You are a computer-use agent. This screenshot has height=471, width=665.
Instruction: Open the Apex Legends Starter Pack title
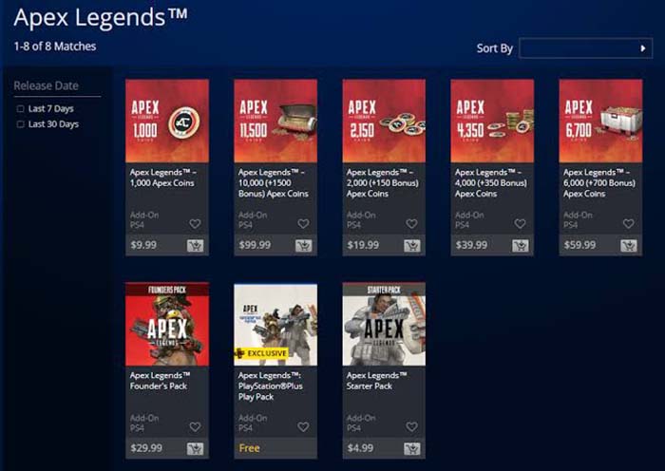tap(376, 381)
